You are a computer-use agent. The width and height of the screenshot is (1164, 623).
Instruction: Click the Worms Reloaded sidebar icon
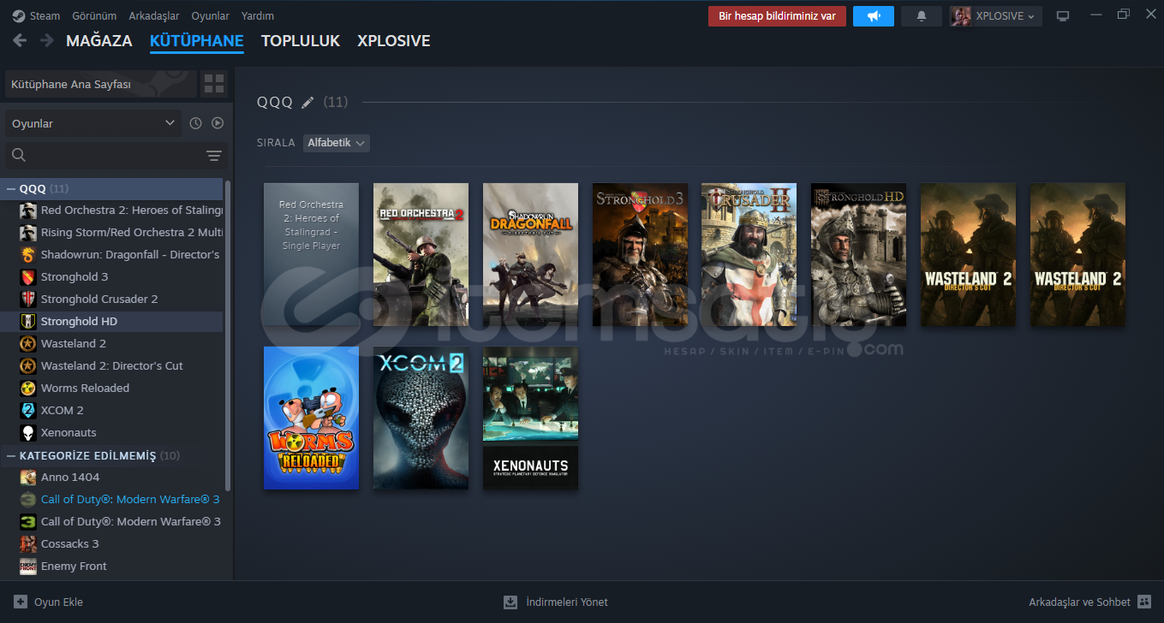(28, 388)
